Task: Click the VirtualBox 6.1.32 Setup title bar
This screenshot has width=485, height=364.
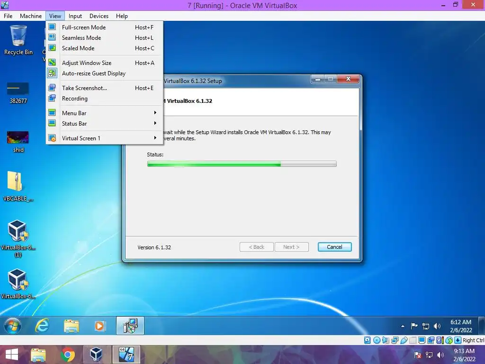Action: [x=236, y=81]
